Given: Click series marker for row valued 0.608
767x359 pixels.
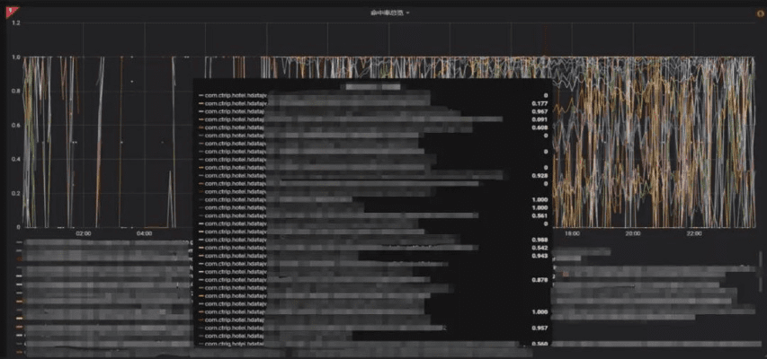Looking at the screenshot, I should pyautogui.click(x=201, y=127).
